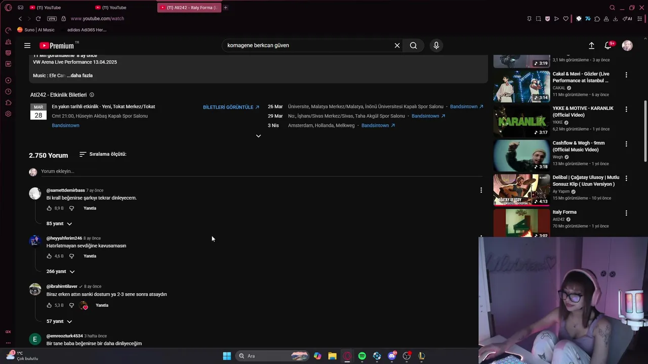
Task: Open the YouTube guide hamburger menu
Action: pos(27,45)
